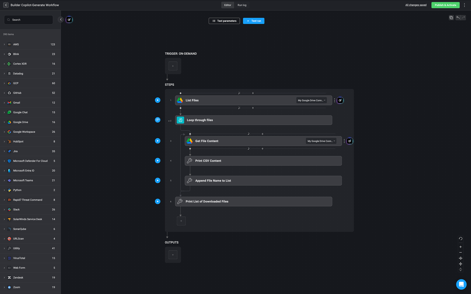Open the VirusTotal category row
The height and width of the screenshot is (294, 471).
point(30,258)
